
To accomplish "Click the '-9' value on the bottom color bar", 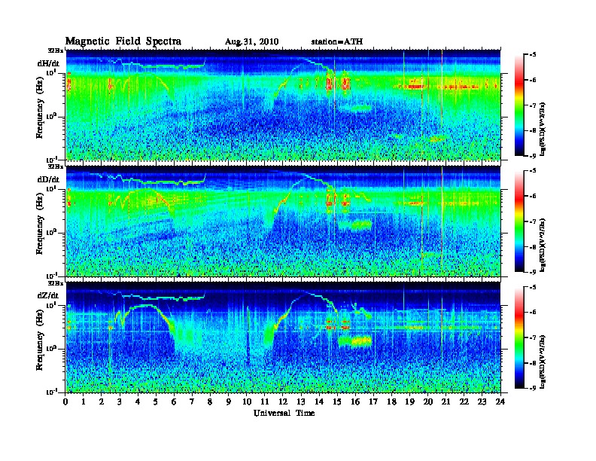I will (x=533, y=388).
